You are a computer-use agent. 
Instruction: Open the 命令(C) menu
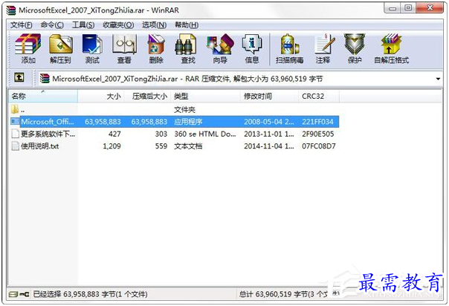pos(52,25)
